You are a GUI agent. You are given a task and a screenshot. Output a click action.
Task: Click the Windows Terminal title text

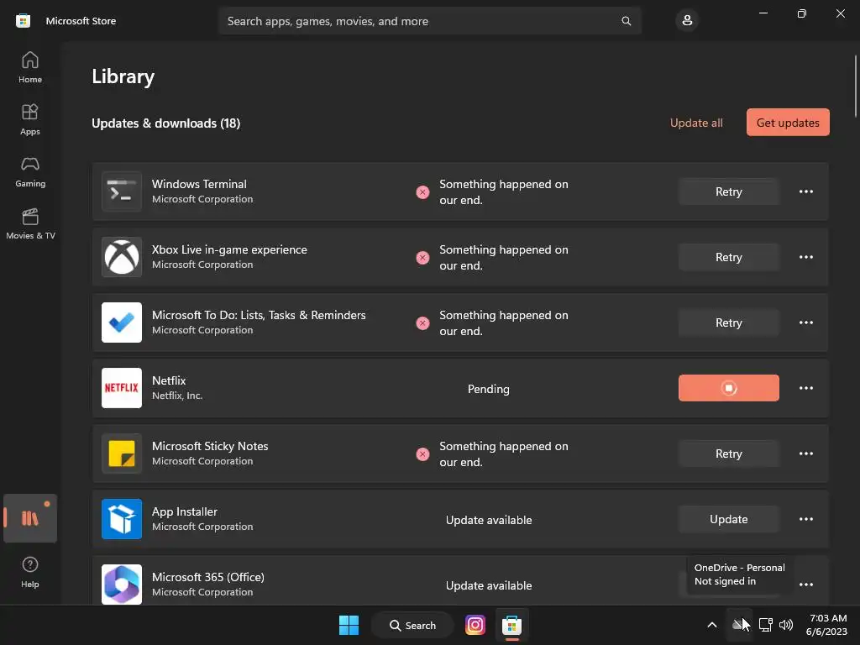pyautogui.click(x=199, y=184)
